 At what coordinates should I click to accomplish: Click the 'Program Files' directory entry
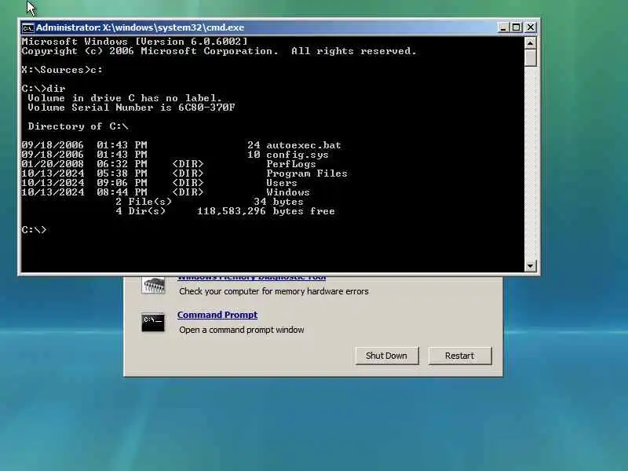point(307,173)
